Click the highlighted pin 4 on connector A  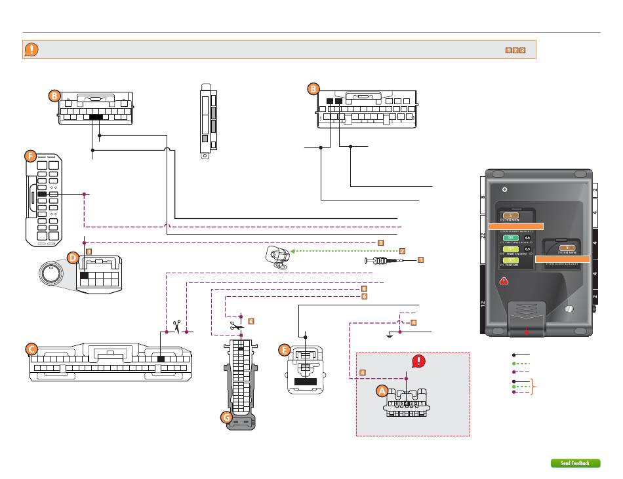click(x=406, y=404)
